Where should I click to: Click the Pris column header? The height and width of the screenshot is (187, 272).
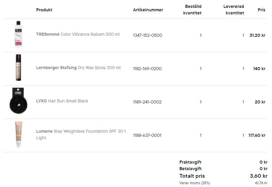coord(261,10)
